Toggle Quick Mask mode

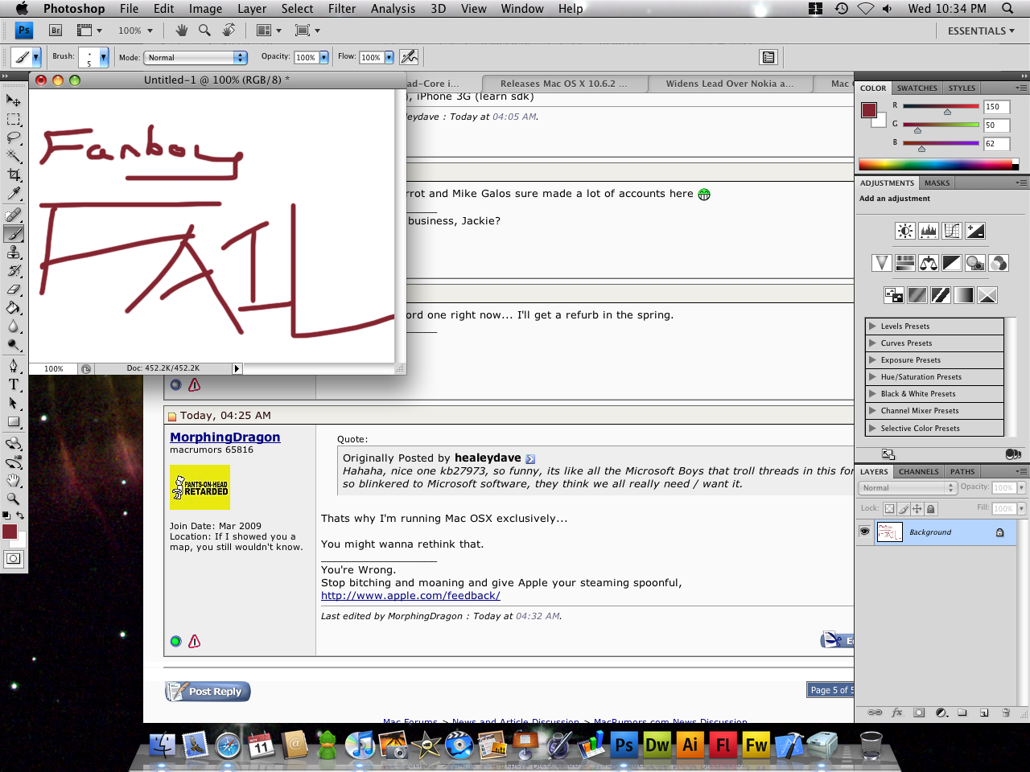pos(14,558)
